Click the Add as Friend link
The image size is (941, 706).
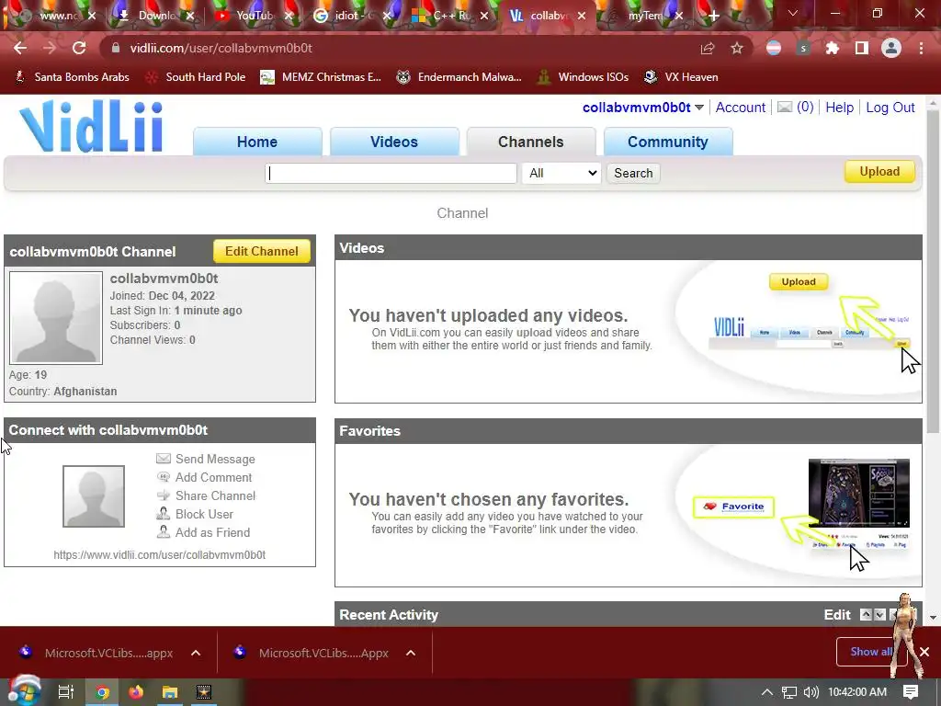pos(212,532)
